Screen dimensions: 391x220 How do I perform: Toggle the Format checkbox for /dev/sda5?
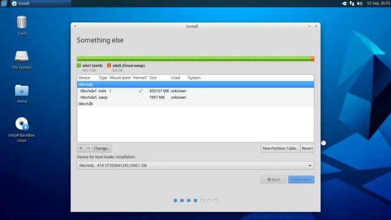point(141,97)
